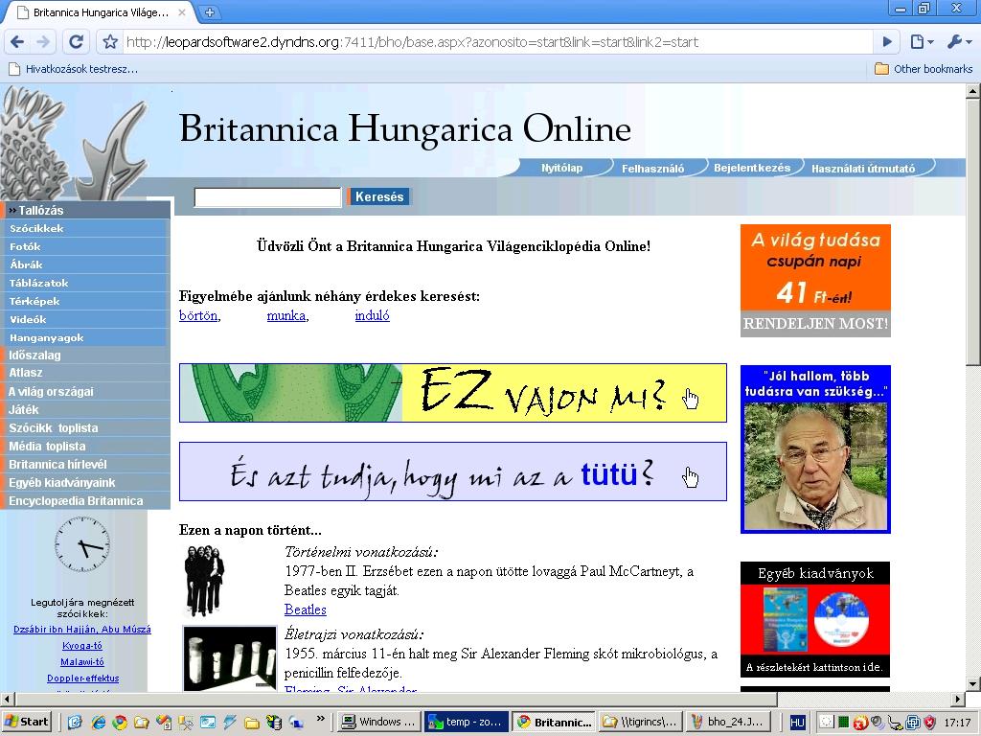
Task: Open a new tab with the plus button
Action: tap(209, 11)
